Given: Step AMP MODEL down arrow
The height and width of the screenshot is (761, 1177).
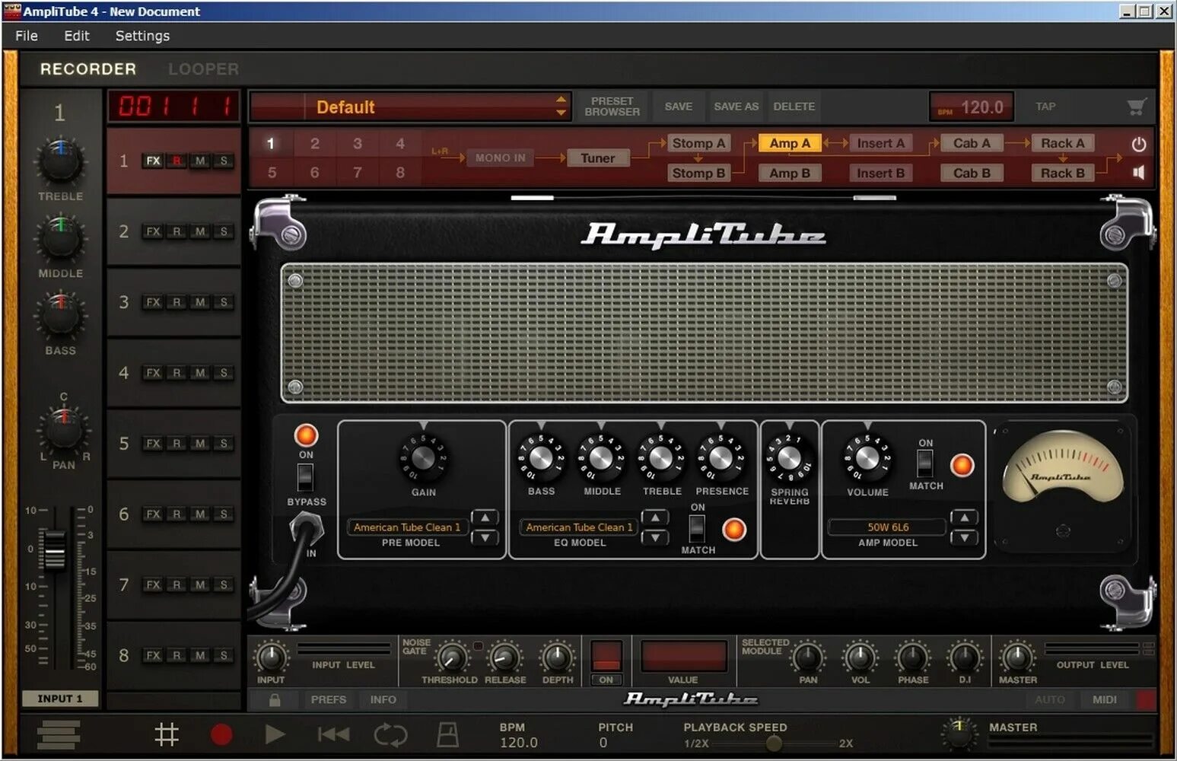Looking at the screenshot, I should click(964, 537).
